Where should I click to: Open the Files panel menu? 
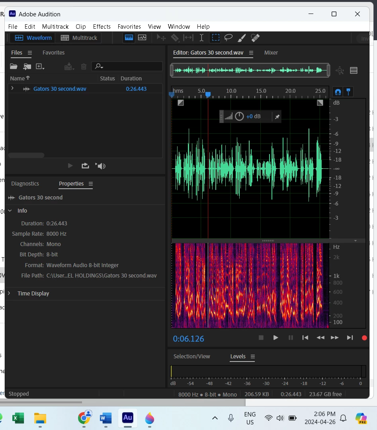tap(30, 53)
